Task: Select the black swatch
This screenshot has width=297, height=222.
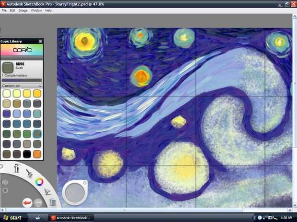Action: tap(27, 154)
